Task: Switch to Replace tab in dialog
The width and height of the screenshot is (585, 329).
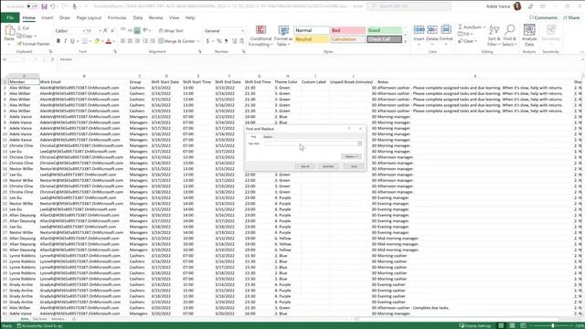Action: pos(268,137)
